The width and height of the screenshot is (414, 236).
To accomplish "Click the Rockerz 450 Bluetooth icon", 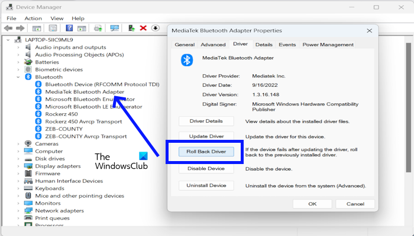I will [x=38, y=114].
